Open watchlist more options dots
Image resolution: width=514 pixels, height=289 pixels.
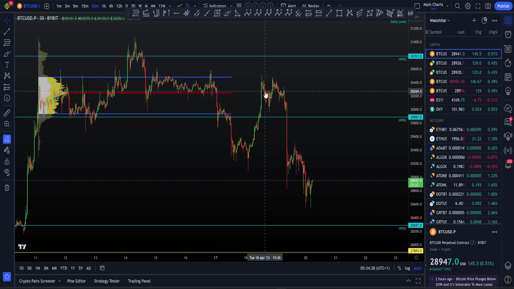(495, 20)
